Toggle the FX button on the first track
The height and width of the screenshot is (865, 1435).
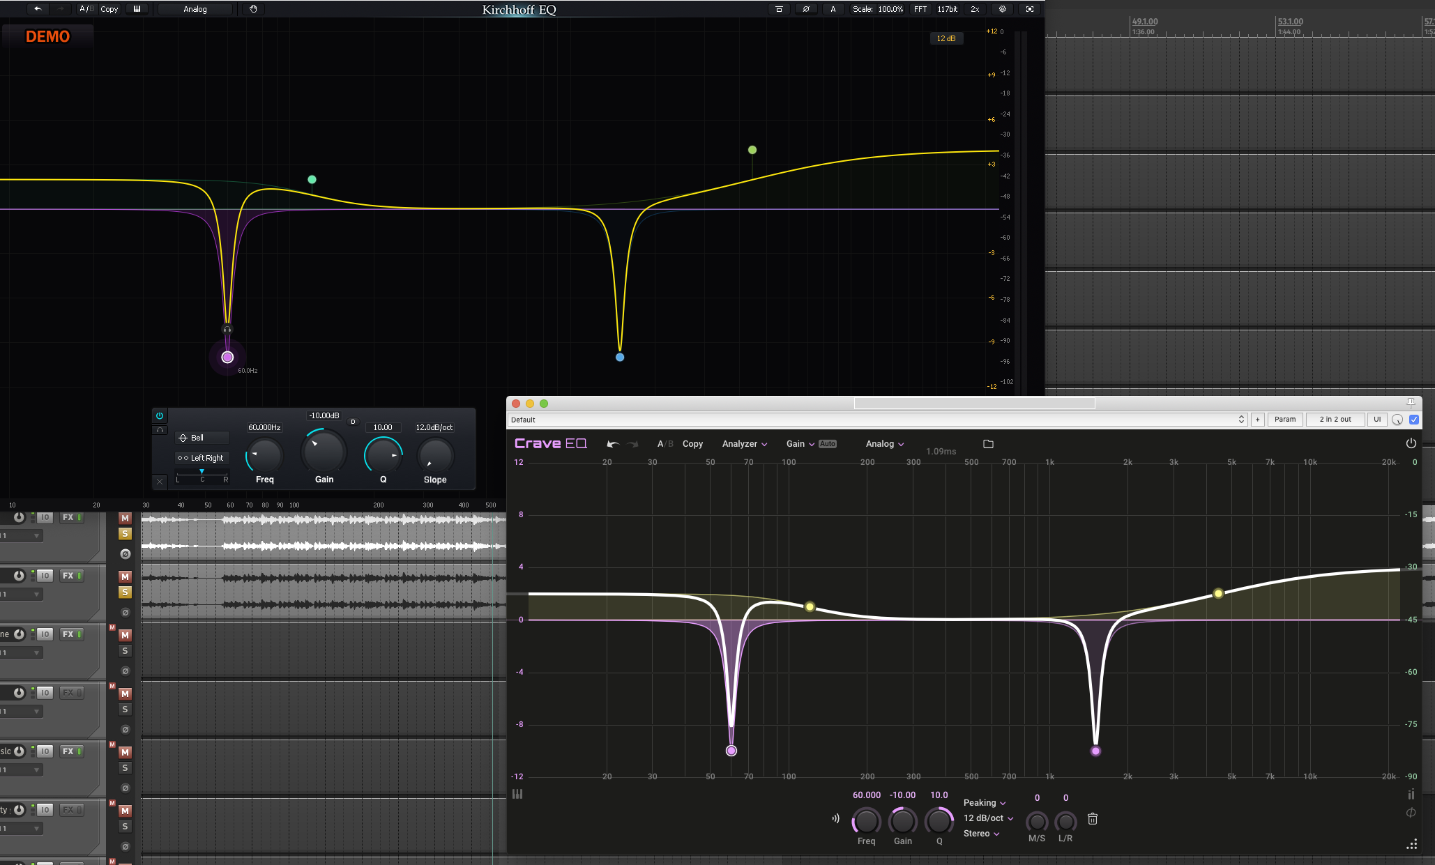(72, 517)
